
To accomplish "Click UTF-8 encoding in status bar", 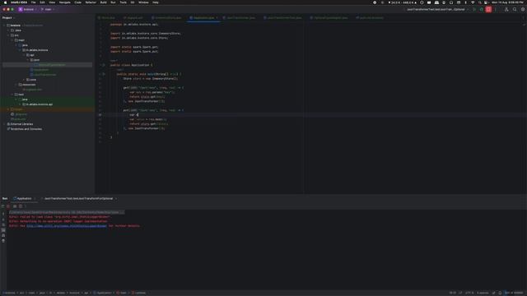I will coord(469,293).
